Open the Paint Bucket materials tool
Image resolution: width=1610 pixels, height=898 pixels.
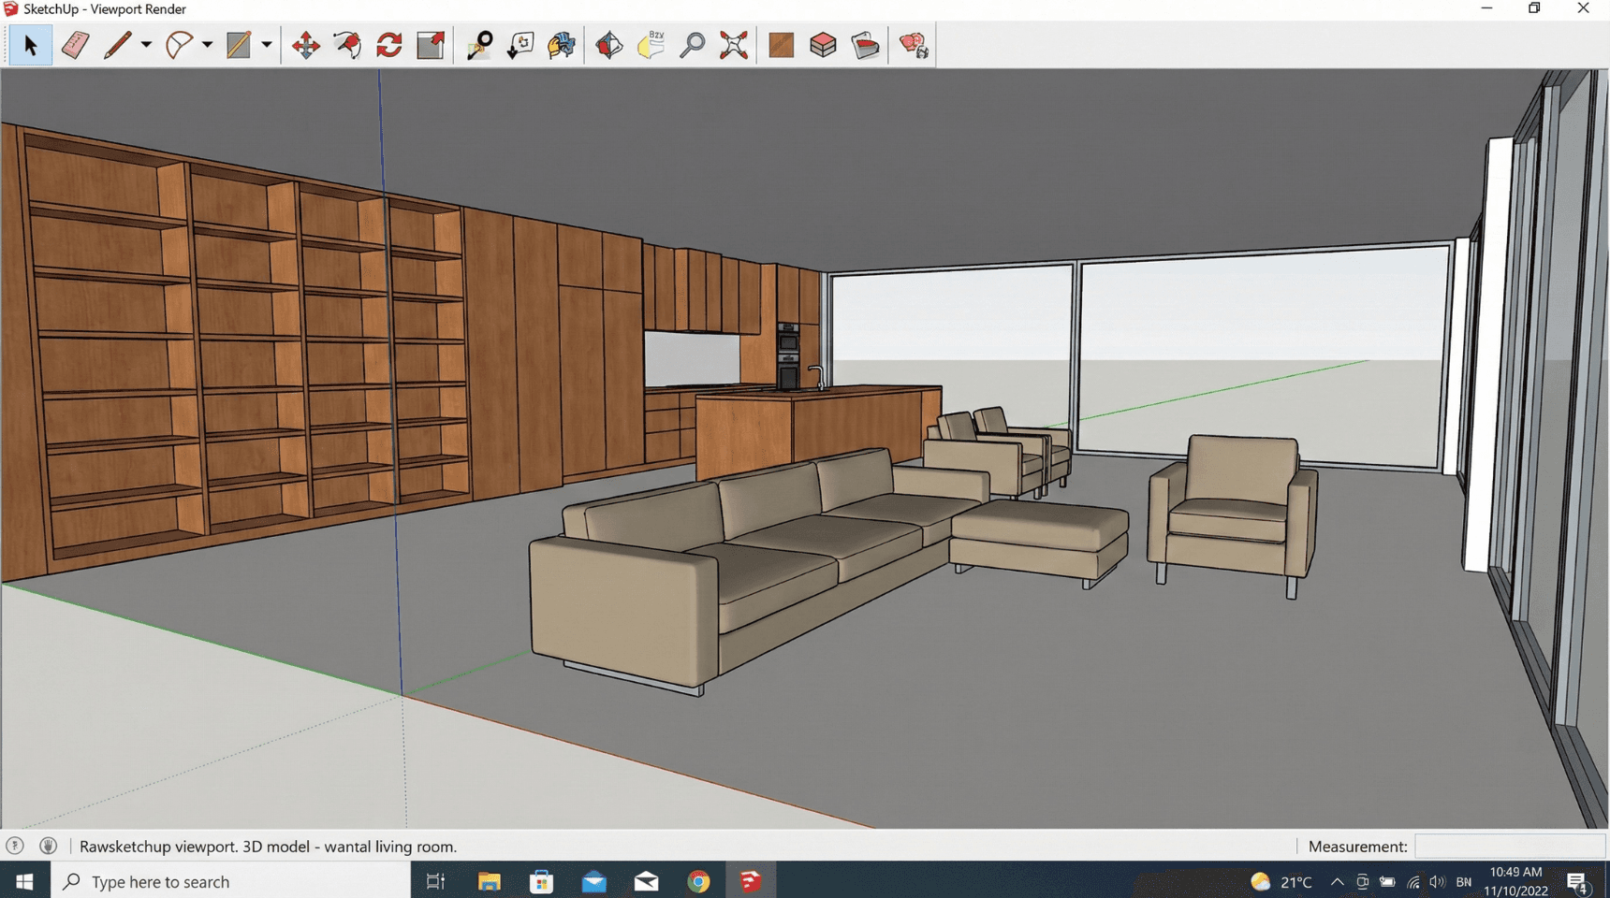[x=864, y=44]
